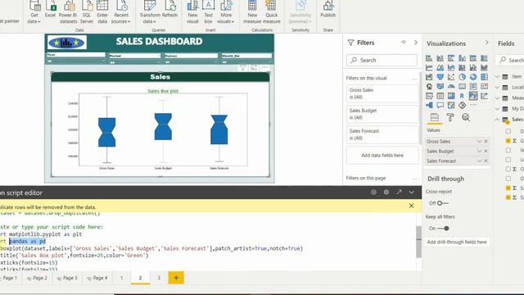
Task: Remove Gross Sales from Values
Action: pyautogui.click(x=486, y=142)
